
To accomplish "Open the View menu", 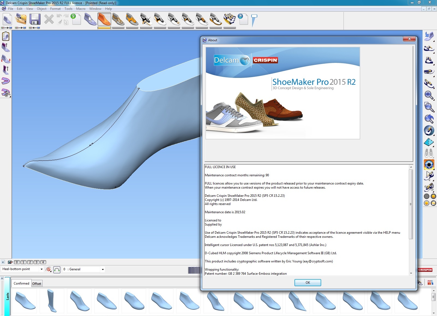I will click(29, 9).
